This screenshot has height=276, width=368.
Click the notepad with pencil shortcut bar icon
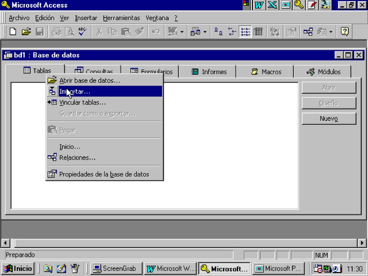point(312,5)
